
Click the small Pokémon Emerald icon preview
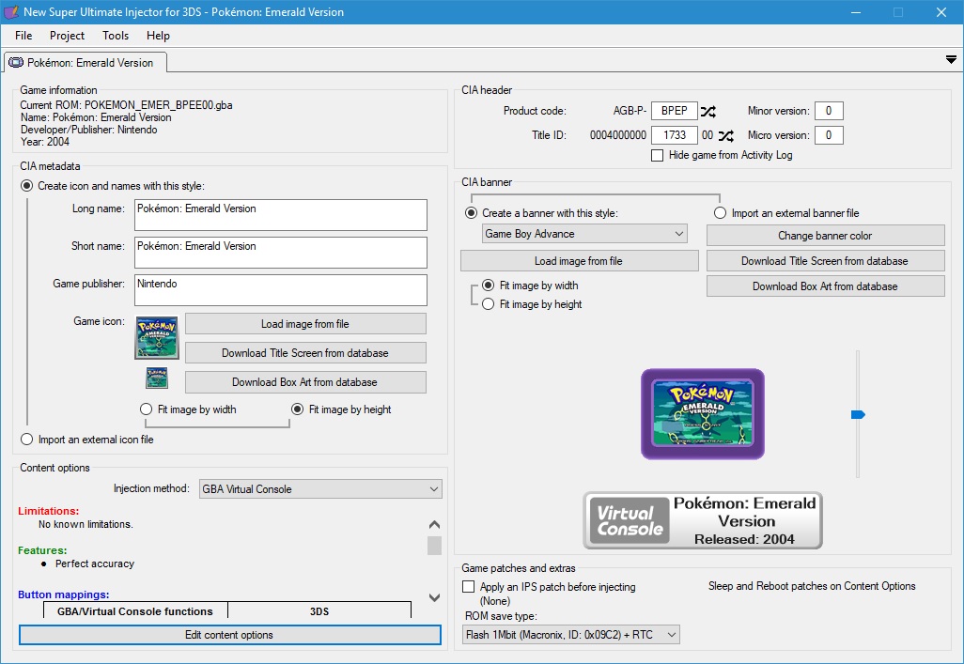pos(156,378)
